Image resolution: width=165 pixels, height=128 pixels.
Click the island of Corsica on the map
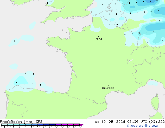click(x=155, y=102)
